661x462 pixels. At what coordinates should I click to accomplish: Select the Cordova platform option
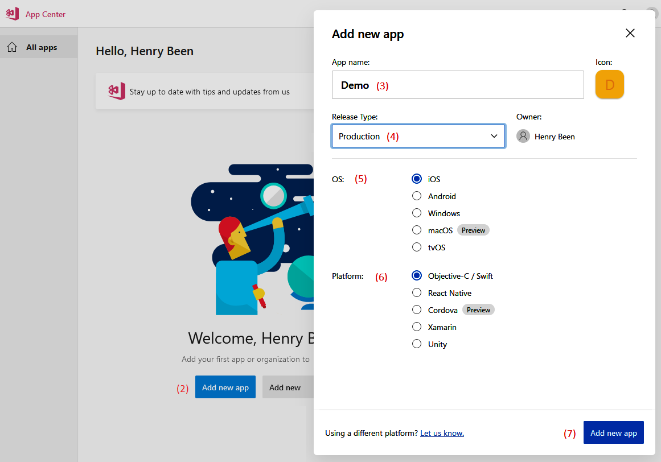417,310
